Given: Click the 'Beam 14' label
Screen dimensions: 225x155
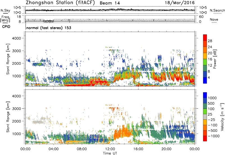Looking at the screenshot, I should point(110,3).
